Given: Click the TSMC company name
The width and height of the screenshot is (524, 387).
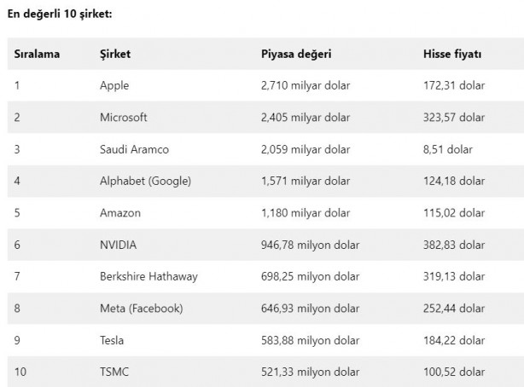Looking at the screenshot, I should [114, 372].
